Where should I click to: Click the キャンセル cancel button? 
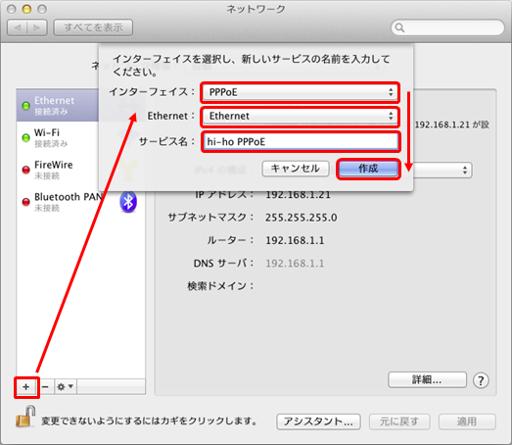[296, 169]
